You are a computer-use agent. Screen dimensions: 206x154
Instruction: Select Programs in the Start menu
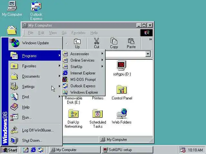tap(35, 56)
